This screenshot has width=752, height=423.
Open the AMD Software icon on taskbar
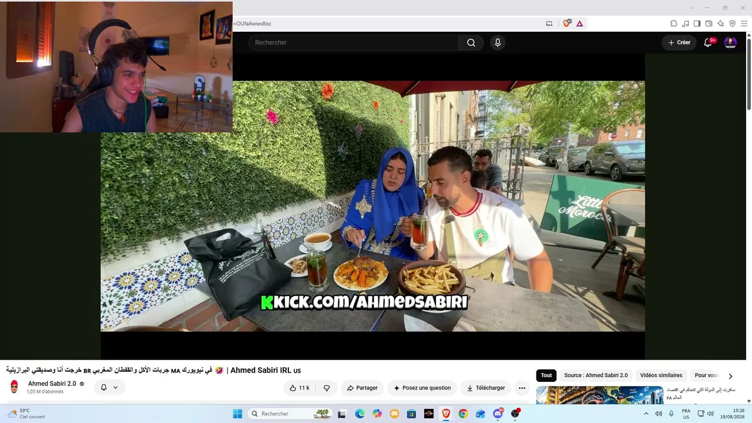click(x=429, y=414)
